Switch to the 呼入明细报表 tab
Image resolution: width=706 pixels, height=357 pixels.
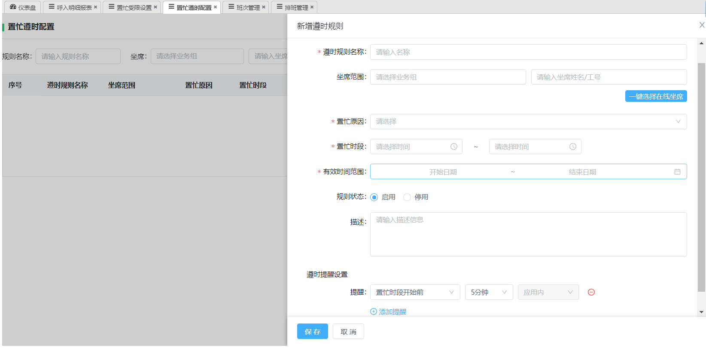72,7
